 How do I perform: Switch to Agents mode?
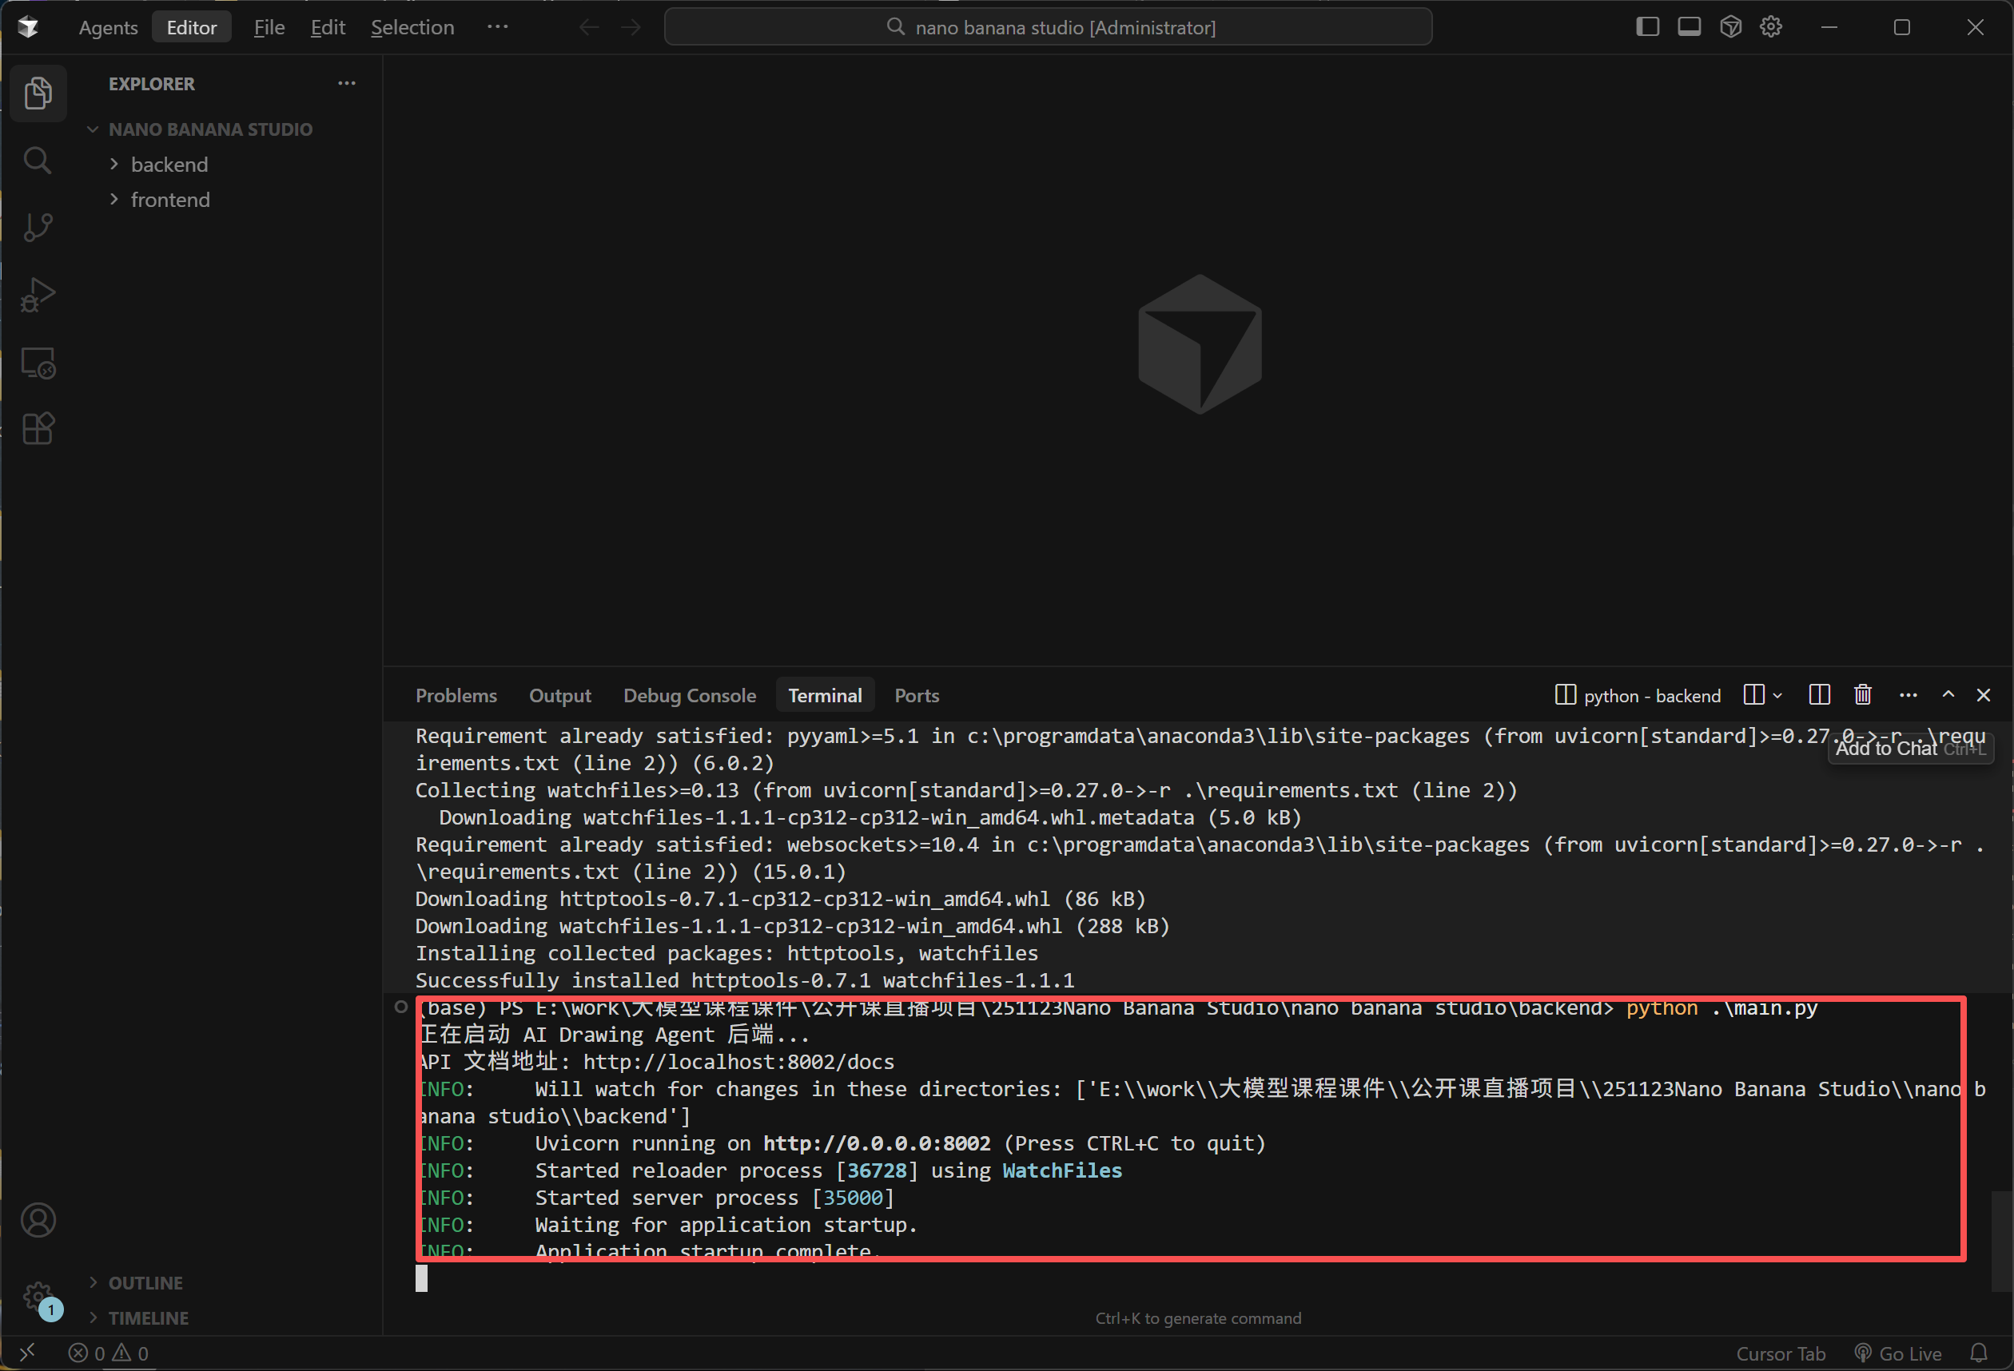109,27
